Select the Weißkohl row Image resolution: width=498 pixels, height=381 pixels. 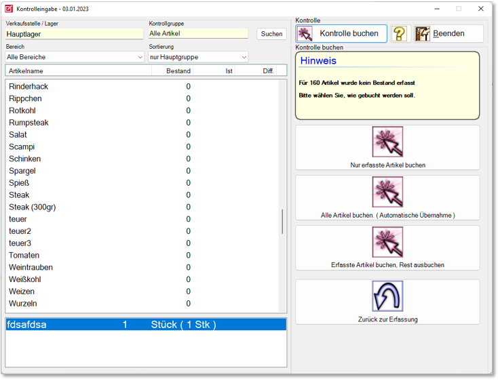142,279
